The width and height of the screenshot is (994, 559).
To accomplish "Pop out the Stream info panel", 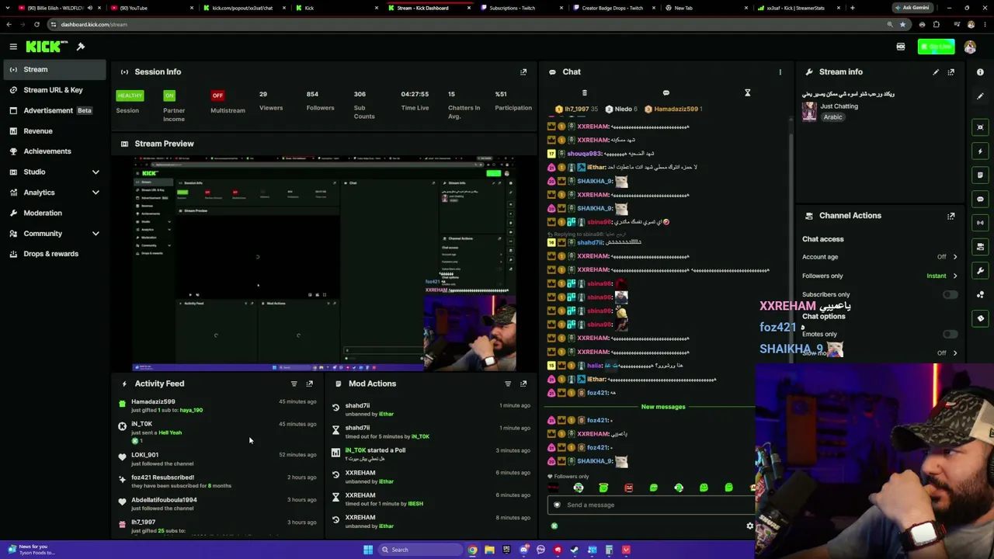I will tap(951, 72).
